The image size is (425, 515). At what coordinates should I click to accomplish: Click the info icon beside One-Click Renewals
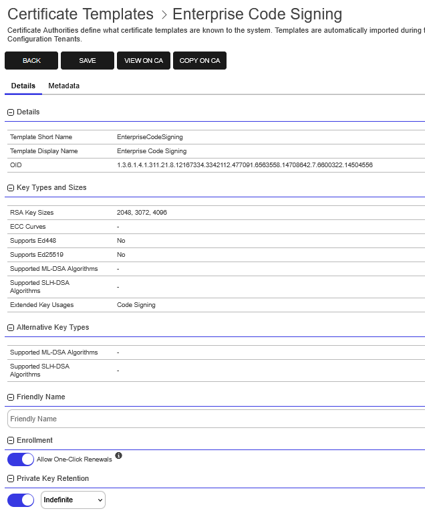(119, 455)
